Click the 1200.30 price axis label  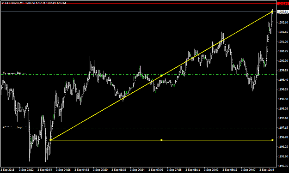point(283,61)
